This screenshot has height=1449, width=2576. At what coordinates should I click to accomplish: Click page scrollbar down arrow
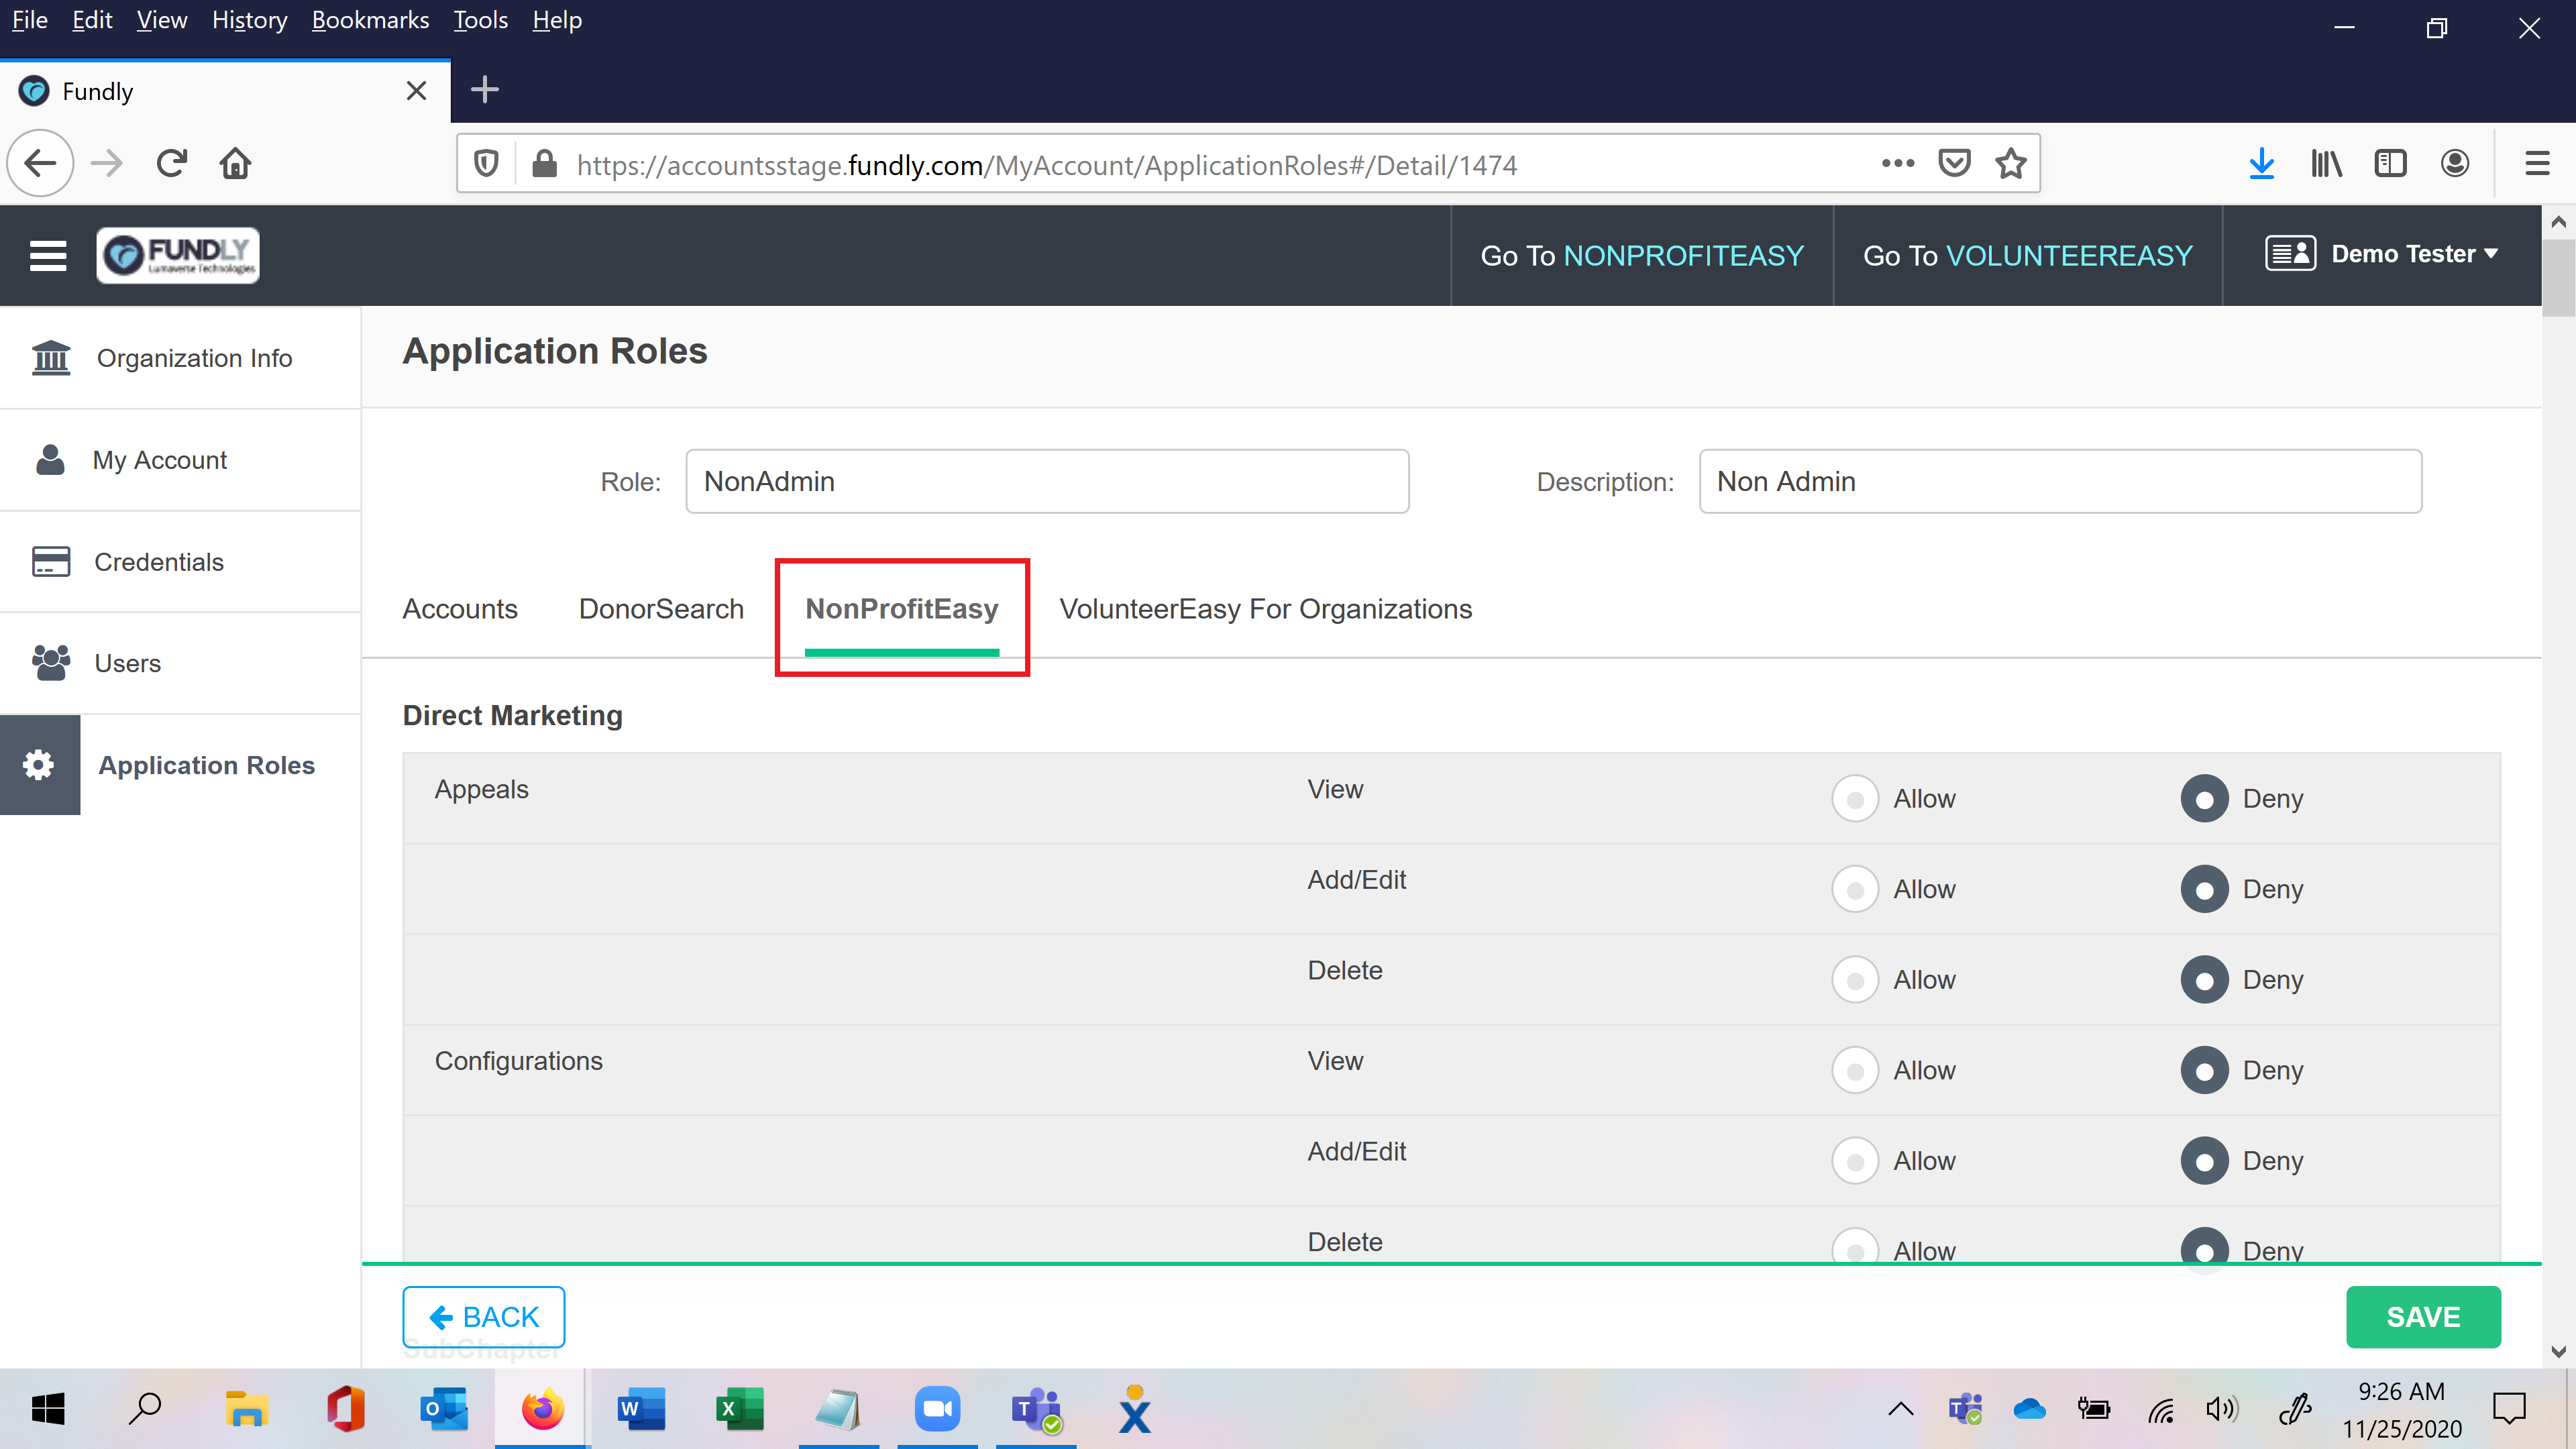pos(2558,1352)
